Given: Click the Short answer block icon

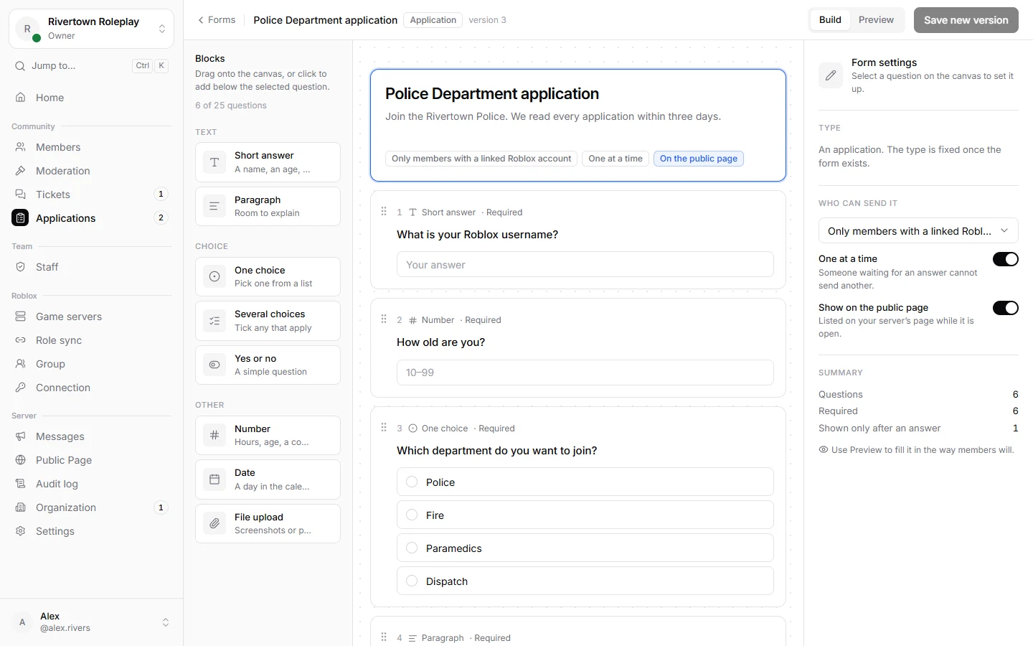Looking at the screenshot, I should tap(214, 162).
